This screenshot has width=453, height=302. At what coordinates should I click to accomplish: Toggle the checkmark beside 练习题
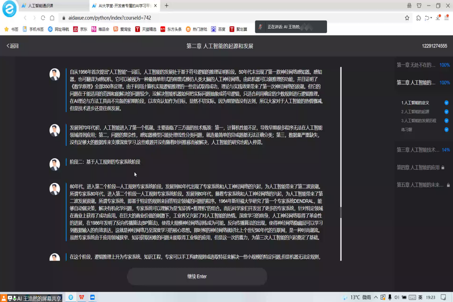coord(446,130)
